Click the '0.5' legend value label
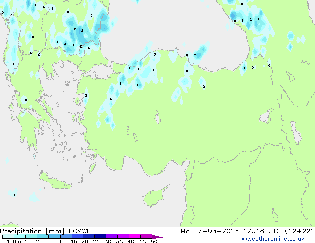 coord(17,241)
